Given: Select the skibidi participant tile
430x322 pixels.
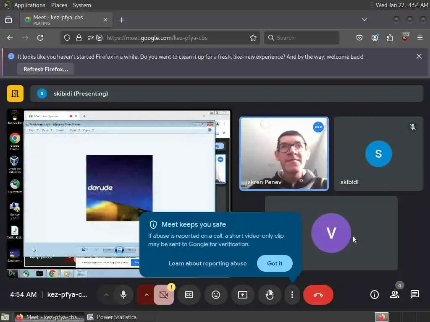Looking at the screenshot, I should pyautogui.click(x=378, y=153).
